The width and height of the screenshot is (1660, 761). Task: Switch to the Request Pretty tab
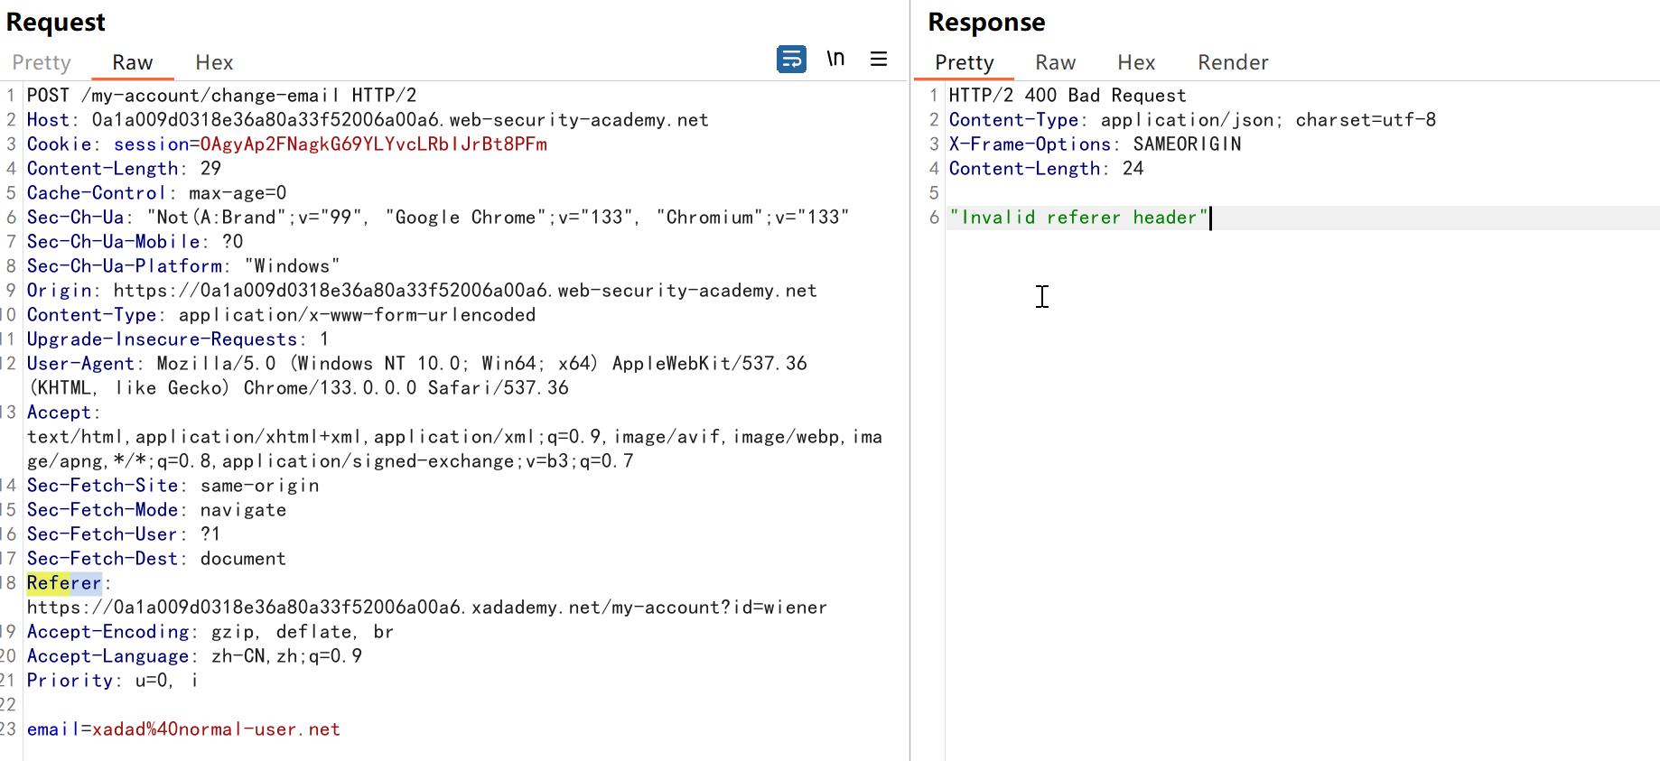[42, 62]
